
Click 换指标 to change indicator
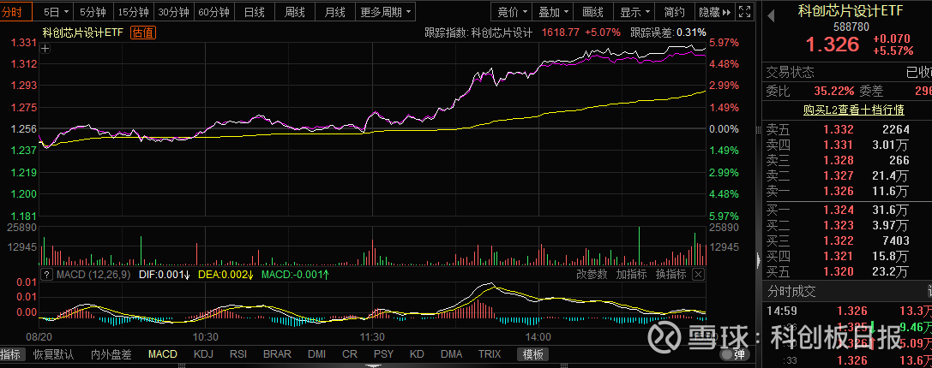coord(670,274)
